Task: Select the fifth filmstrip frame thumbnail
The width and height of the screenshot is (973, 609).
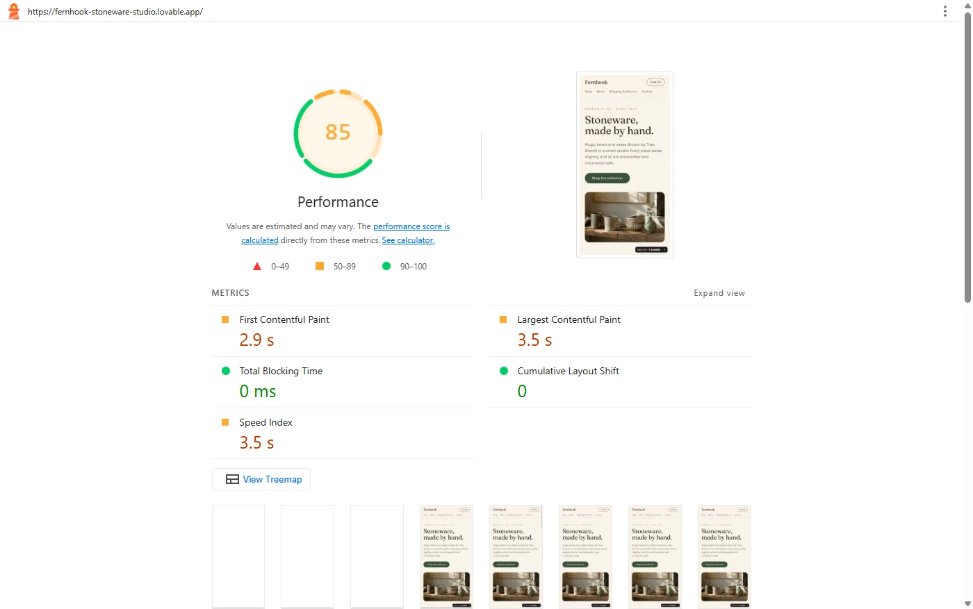Action: (x=516, y=556)
